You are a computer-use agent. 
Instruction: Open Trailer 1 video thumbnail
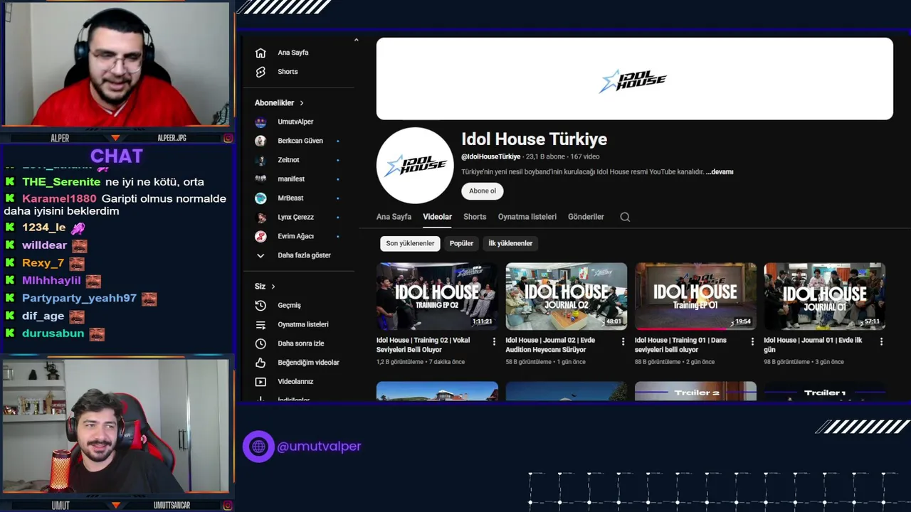pos(824,391)
